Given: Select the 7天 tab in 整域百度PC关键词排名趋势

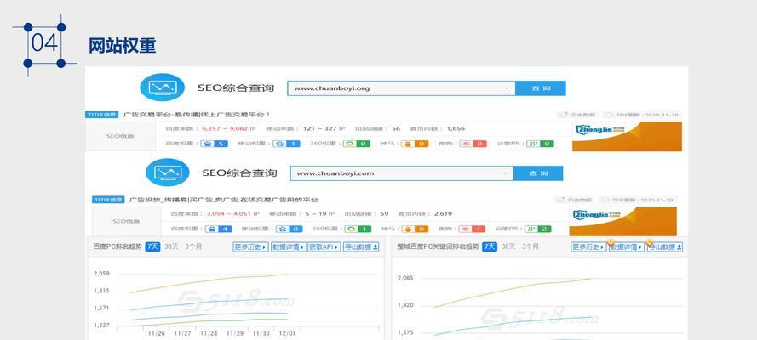Looking at the screenshot, I should 490,246.
